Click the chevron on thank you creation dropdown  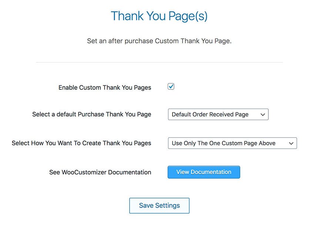tap(291, 143)
